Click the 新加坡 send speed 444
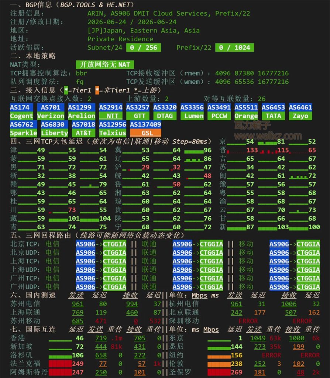 coord(101,347)
